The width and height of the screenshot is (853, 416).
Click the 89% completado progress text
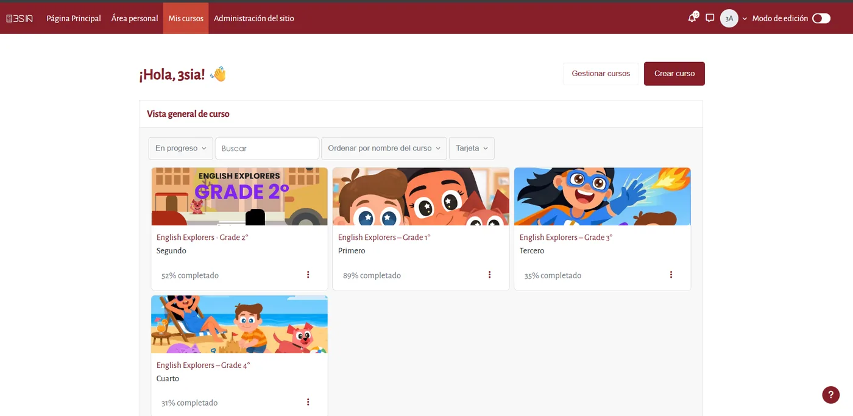[x=372, y=276]
